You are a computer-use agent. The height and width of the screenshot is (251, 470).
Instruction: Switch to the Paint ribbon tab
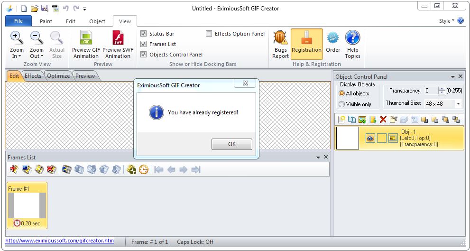point(46,21)
